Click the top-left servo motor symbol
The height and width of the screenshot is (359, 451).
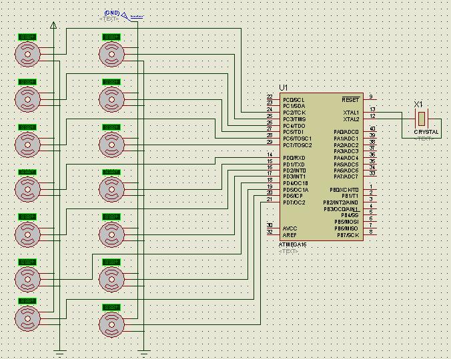(27, 53)
